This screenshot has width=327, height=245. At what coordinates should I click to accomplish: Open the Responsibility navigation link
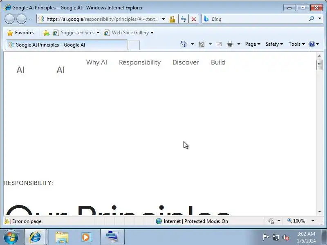click(x=140, y=62)
